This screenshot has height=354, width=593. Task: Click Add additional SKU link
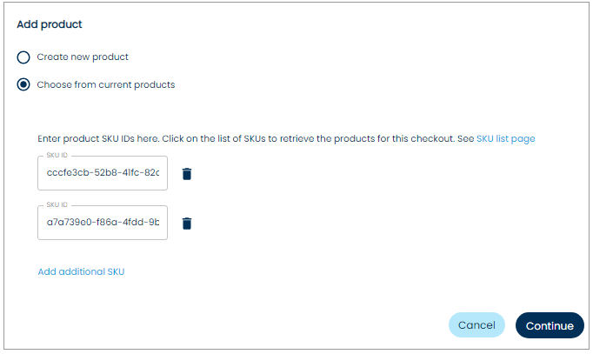[82, 271]
